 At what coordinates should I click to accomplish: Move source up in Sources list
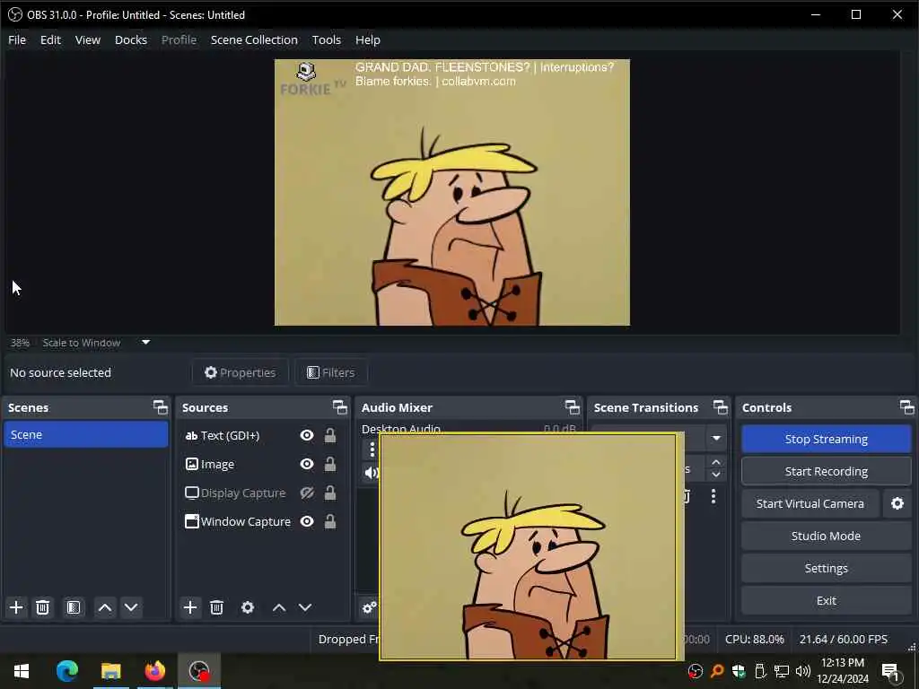coord(279,607)
